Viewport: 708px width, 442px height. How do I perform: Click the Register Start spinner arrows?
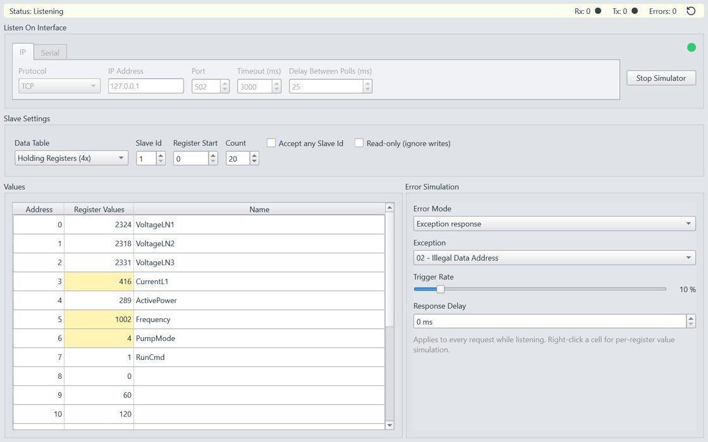213,158
